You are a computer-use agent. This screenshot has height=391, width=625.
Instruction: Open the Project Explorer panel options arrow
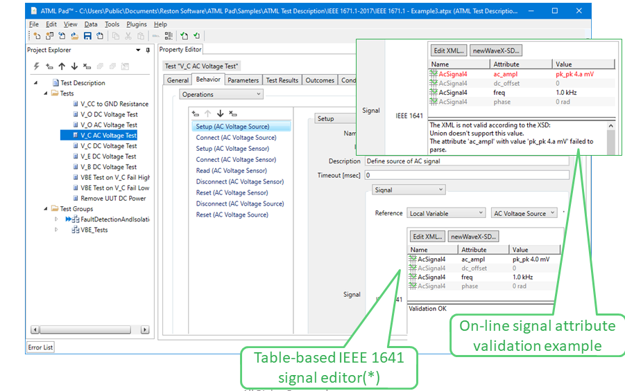[138, 50]
